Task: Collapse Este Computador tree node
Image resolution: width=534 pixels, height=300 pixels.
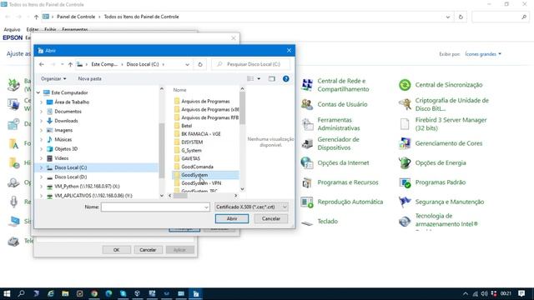Action: pyautogui.click(x=38, y=92)
